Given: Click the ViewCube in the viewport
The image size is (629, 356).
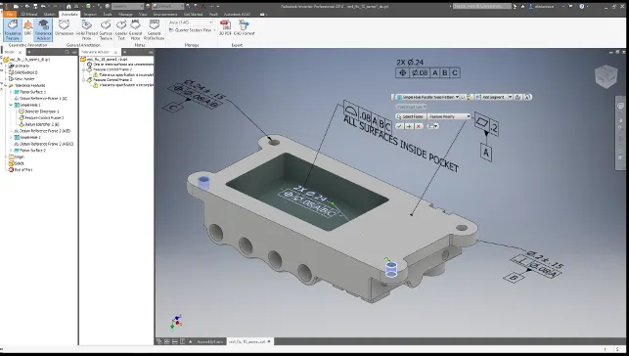Looking at the screenshot, I should click(x=606, y=76).
